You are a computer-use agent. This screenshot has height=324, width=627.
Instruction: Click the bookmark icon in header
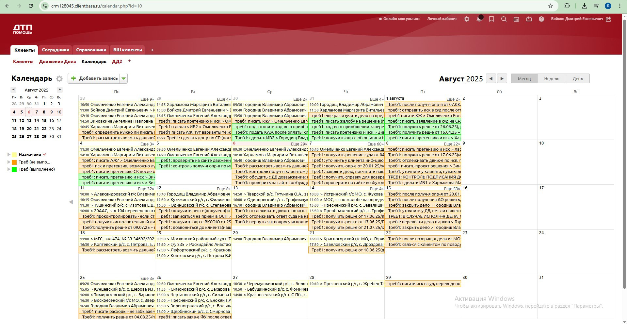click(x=491, y=19)
